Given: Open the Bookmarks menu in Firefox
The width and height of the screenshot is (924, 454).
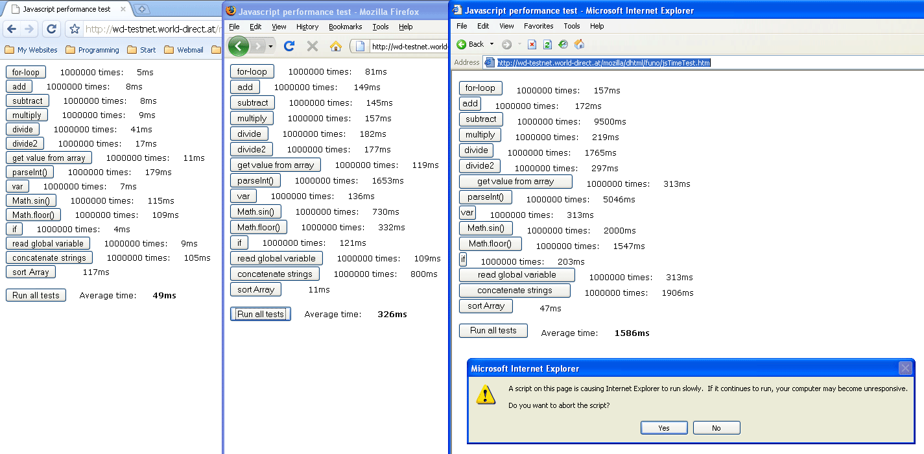Looking at the screenshot, I should click(x=345, y=27).
